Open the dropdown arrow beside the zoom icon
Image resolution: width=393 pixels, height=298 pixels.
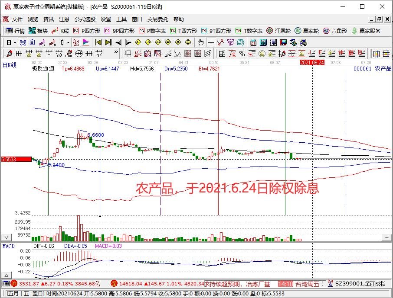(x=68, y=42)
